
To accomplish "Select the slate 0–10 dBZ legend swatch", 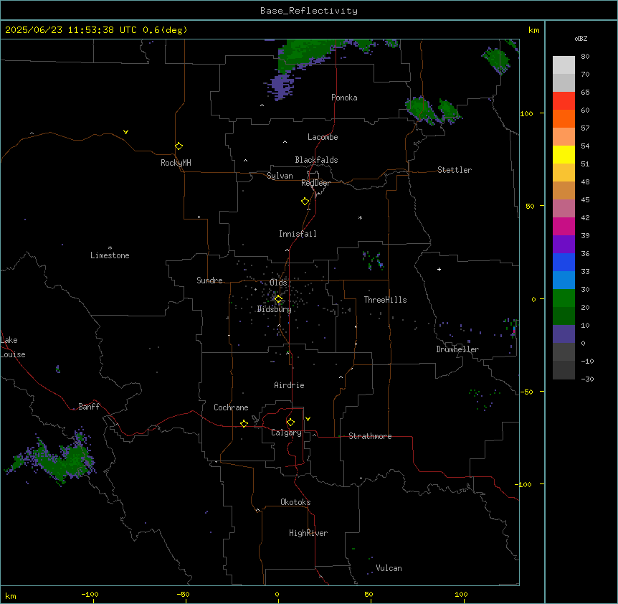I will [x=564, y=334].
